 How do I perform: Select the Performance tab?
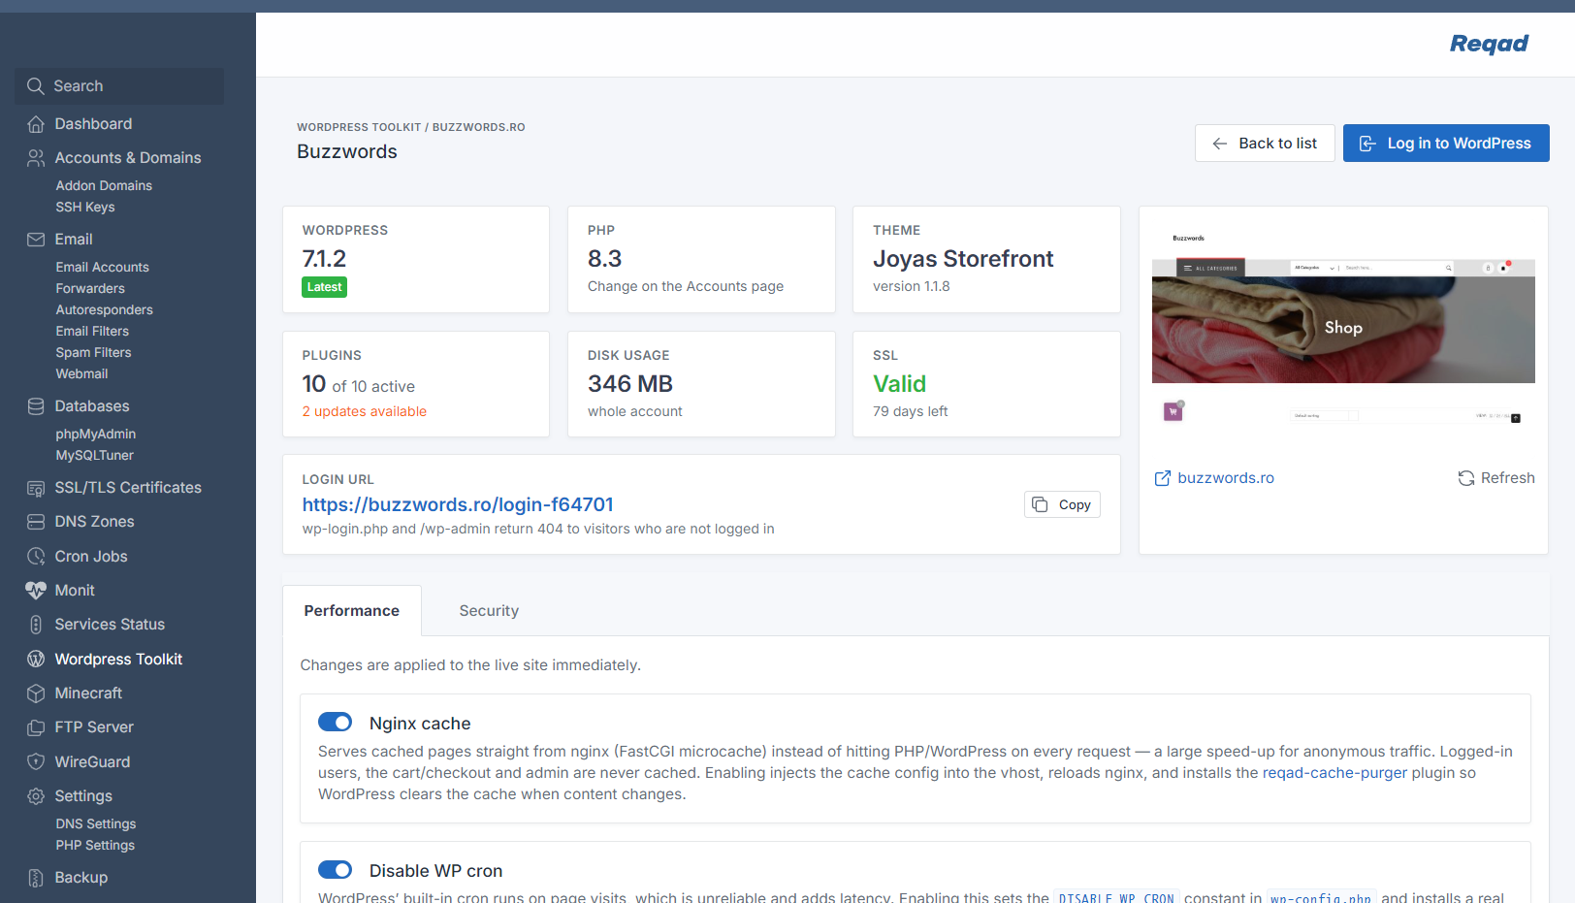point(352,611)
